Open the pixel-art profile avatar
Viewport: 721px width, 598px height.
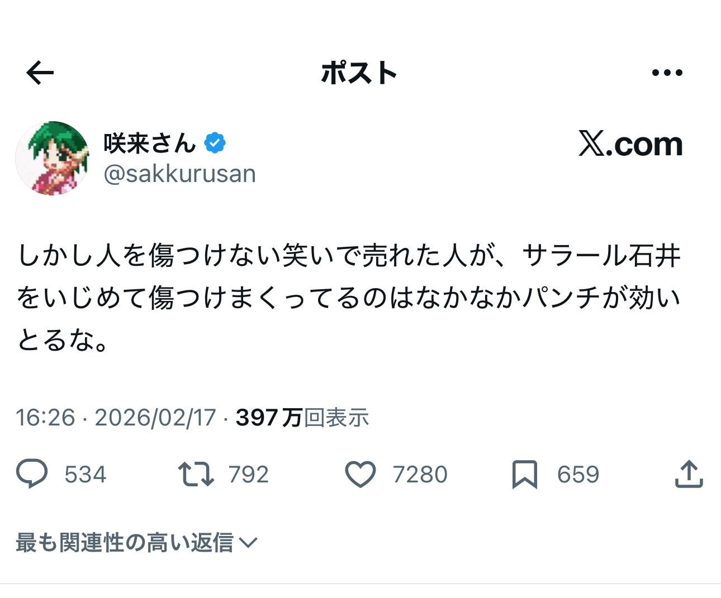pos(53,158)
